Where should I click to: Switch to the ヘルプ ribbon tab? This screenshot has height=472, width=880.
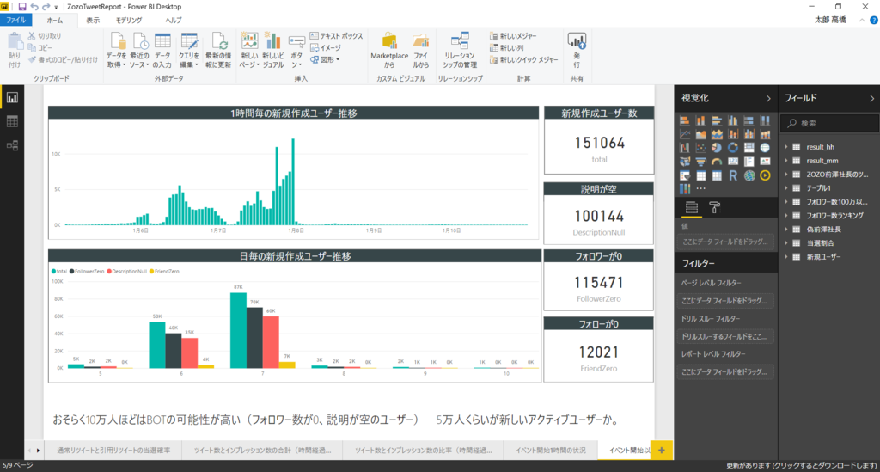pyautogui.click(x=174, y=21)
